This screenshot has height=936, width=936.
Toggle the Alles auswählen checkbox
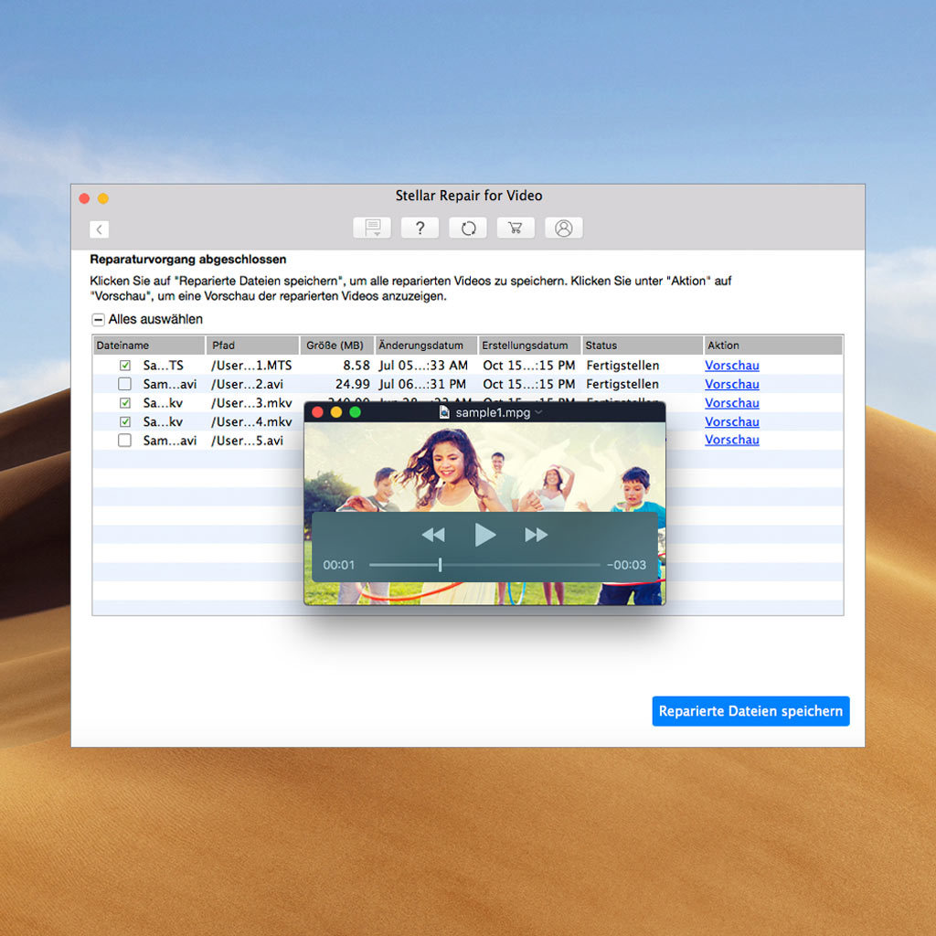coord(98,319)
